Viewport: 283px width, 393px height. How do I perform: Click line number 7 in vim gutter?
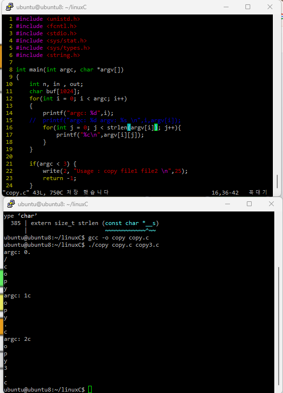(x=11, y=62)
